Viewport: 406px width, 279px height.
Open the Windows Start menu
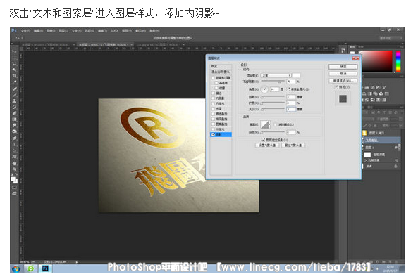pos(16,268)
